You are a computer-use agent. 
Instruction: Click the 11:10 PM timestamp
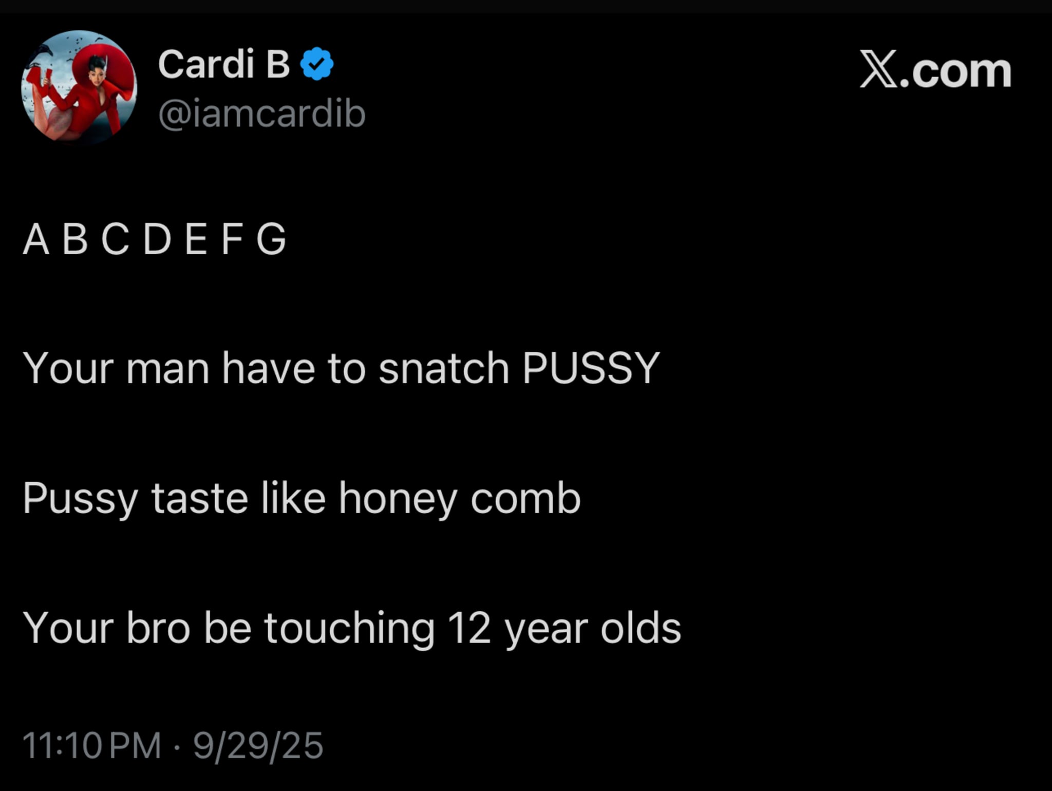[x=91, y=745]
